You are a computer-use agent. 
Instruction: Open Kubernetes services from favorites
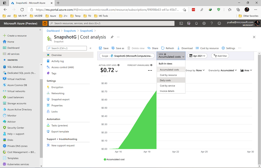coord(18,164)
